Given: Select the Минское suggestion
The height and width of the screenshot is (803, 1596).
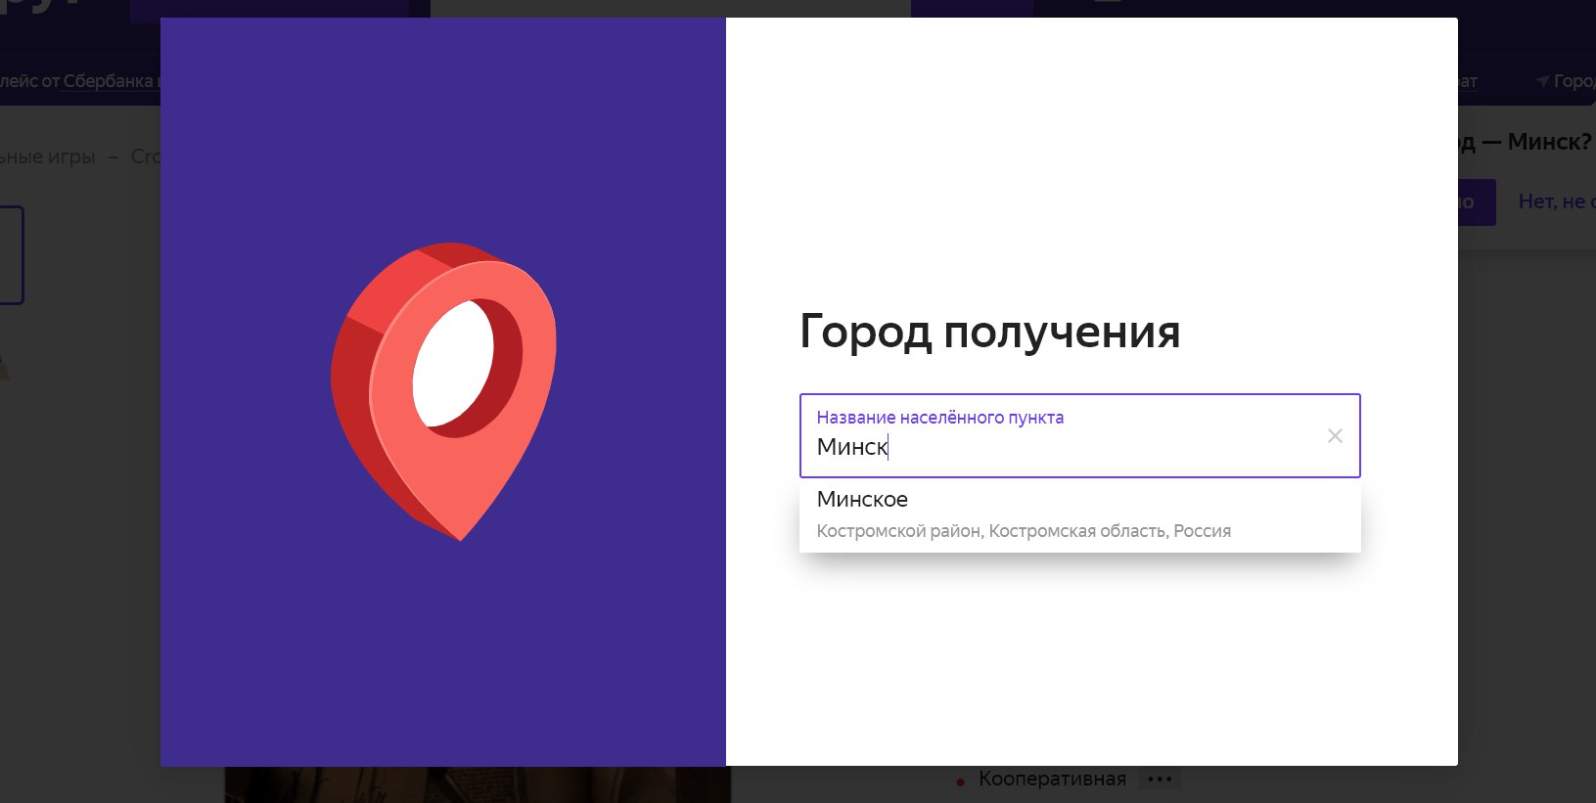Looking at the screenshot, I should (x=1079, y=514).
